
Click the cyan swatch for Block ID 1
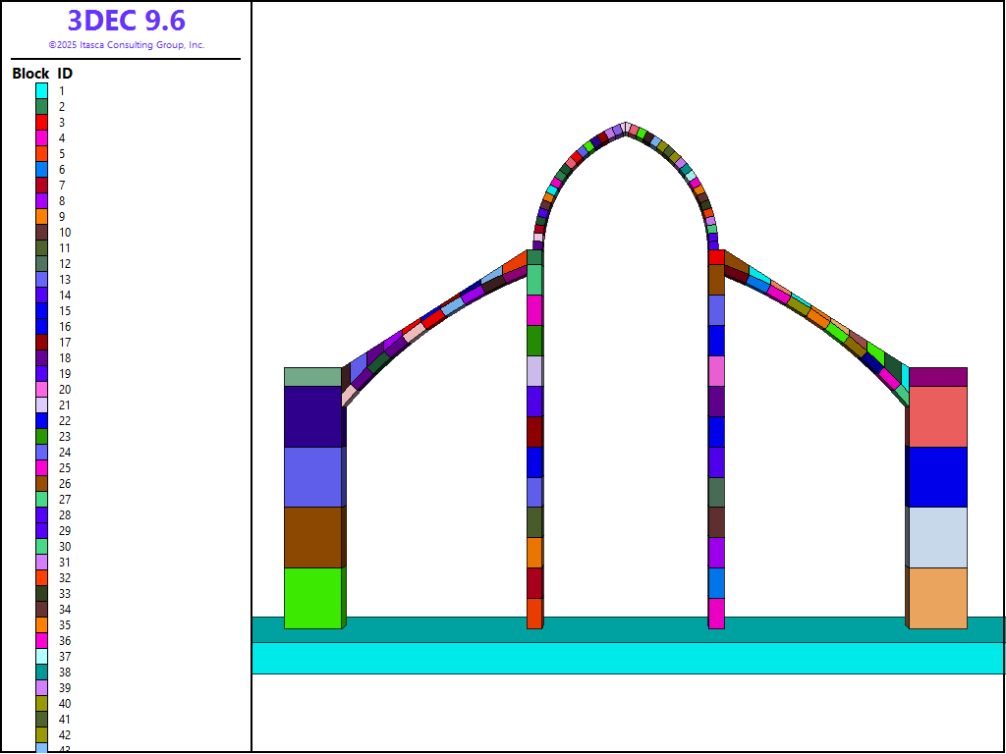[x=42, y=90]
